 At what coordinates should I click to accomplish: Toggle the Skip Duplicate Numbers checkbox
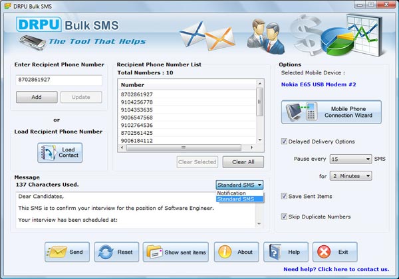(284, 217)
